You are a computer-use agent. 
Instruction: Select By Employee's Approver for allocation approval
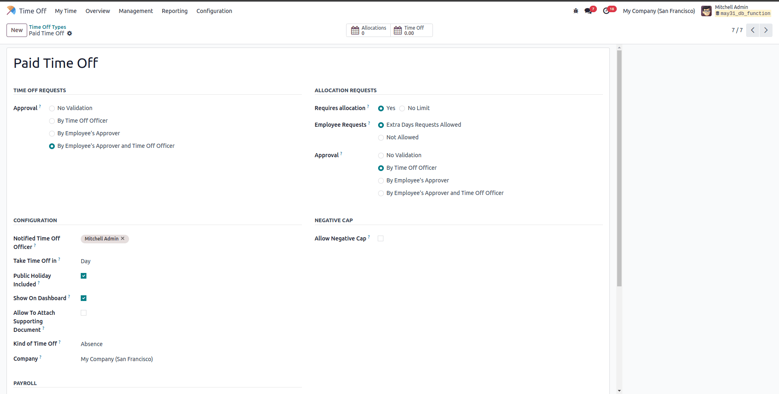[x=381, y=181]
